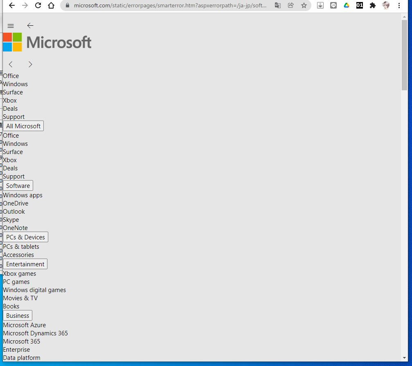This screenshot has width=412, height=366.
Task: Open the OneDrive link
Action: (x=16, y=203)
